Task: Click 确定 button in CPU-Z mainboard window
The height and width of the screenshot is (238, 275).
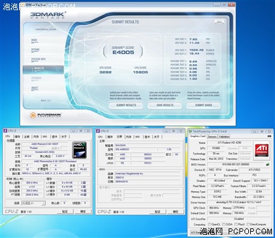Action: [175, 211]
